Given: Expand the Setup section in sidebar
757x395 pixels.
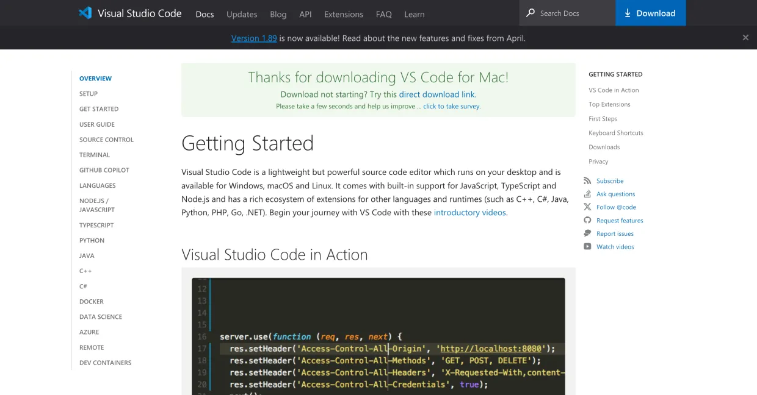Looking at the screenshot, I should point(89,94).
